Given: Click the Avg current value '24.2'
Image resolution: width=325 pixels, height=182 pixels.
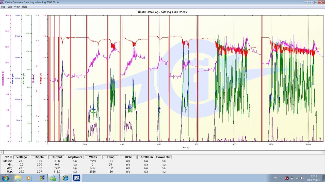Looking at the screenshot, I should 57,168.
